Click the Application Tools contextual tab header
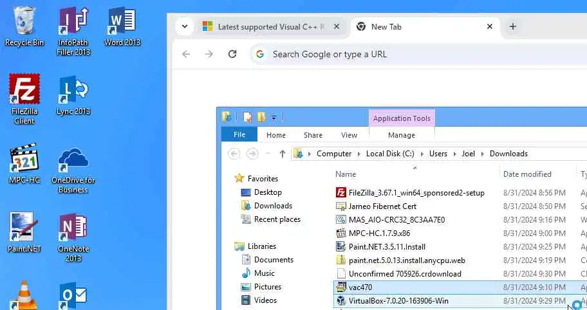 point(402,118)
